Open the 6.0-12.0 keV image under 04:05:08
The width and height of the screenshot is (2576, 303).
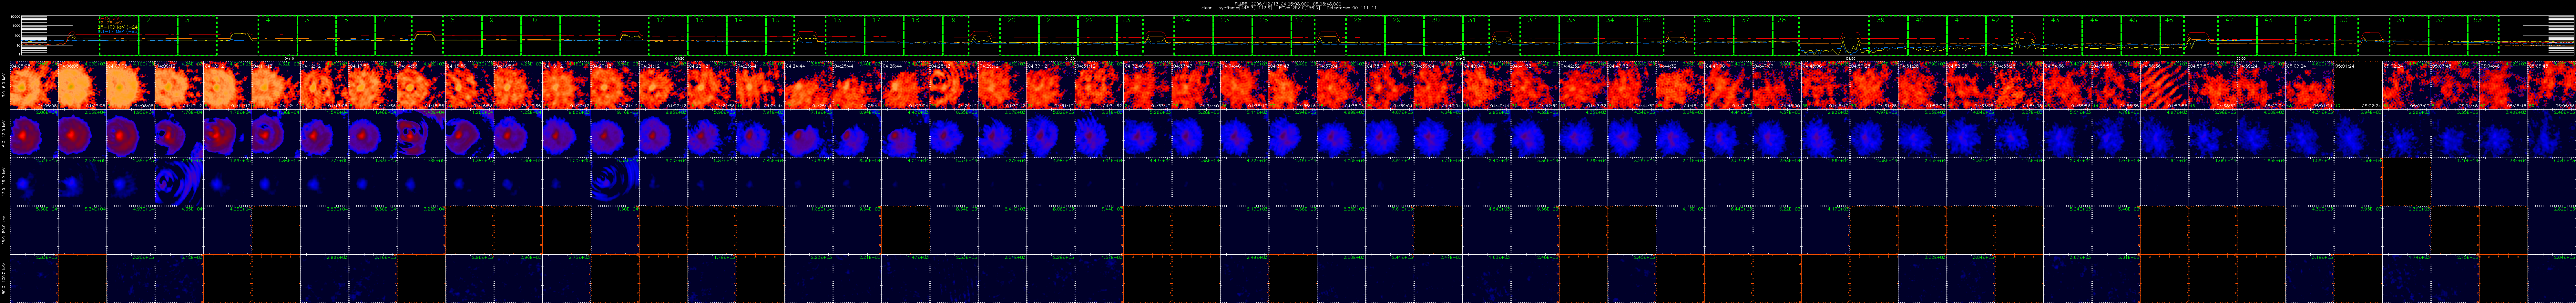pos(34,134)
